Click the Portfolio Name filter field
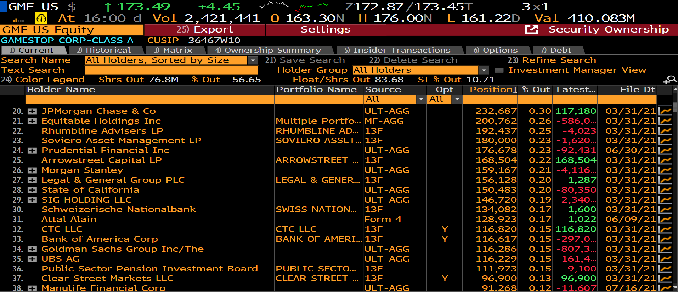The height and width of the screenshot is (292, 678). 319,99
